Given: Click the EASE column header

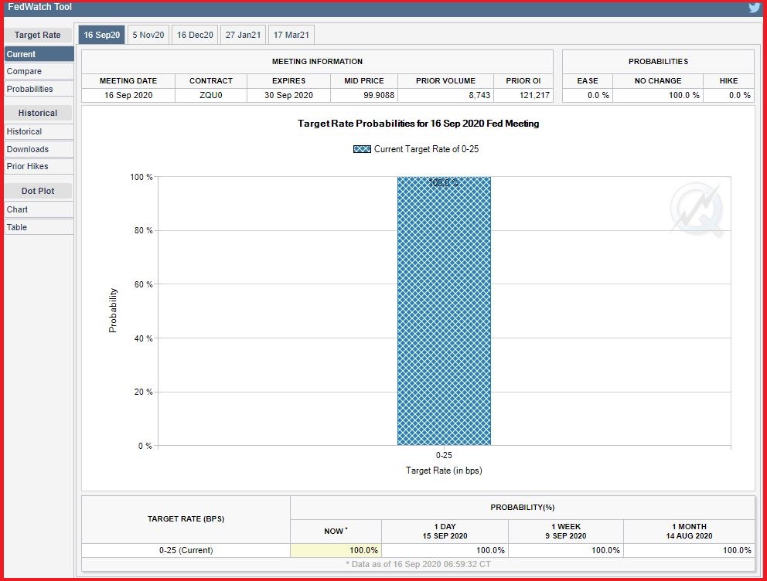Looking at the screenshot, I should (x=588, y=80).
